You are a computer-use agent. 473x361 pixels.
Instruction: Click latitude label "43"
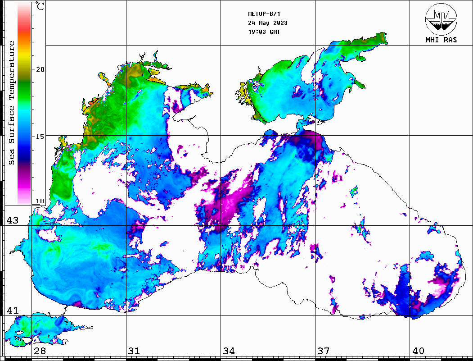pos(13,220)
